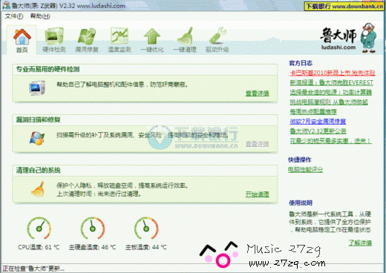
Task: Click 查看详情 link under hardware detection
Action: (x=258, y=93)
